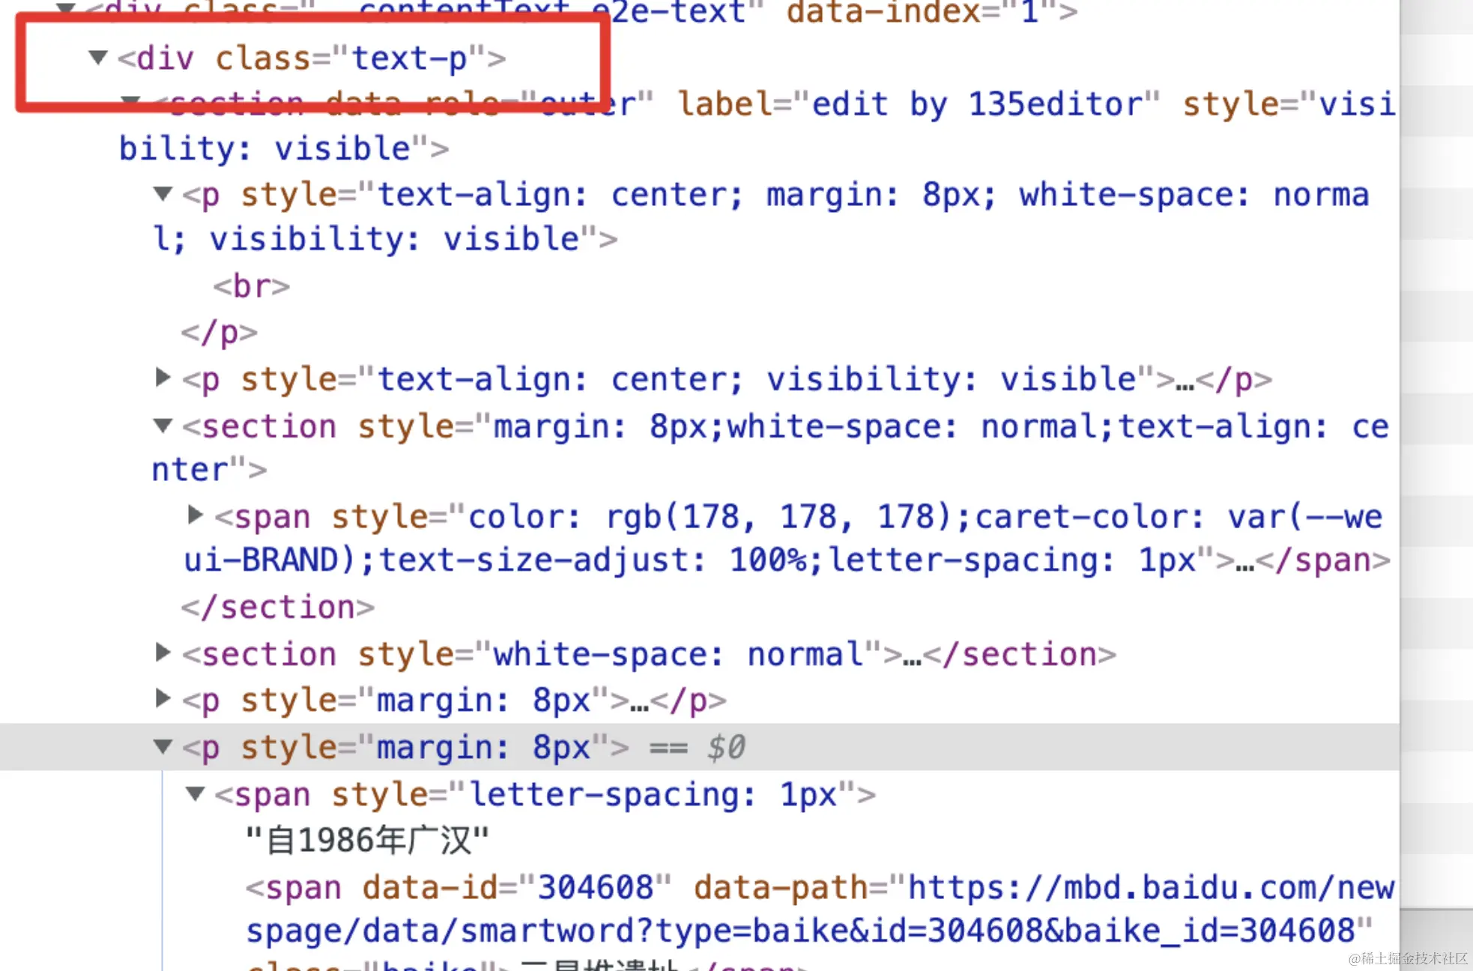Expand the section white-space normal node
The image size is (1473, 971).
pos(163,653)
